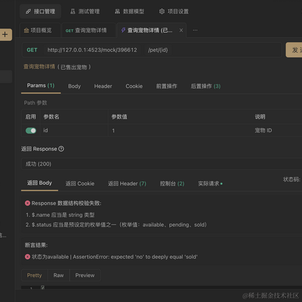This screenshot has width=302, height=302.
Task: Click the /pet/{id} path field
Action: tap(158, 50)
